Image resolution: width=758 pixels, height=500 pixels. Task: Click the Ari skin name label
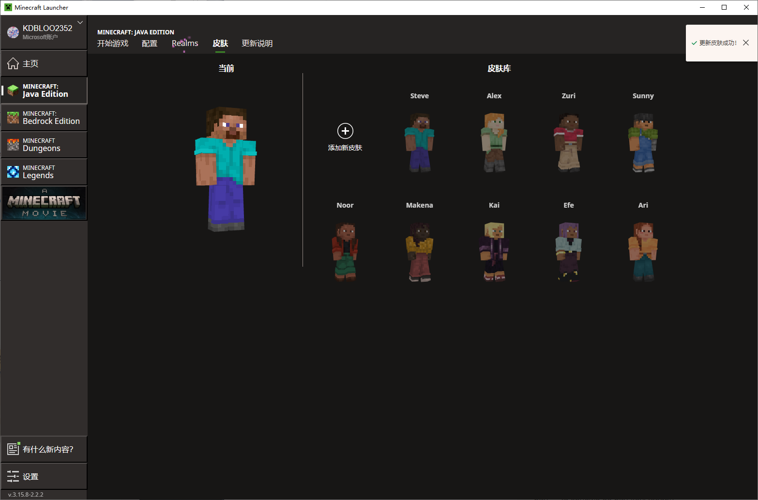(643, 205)
